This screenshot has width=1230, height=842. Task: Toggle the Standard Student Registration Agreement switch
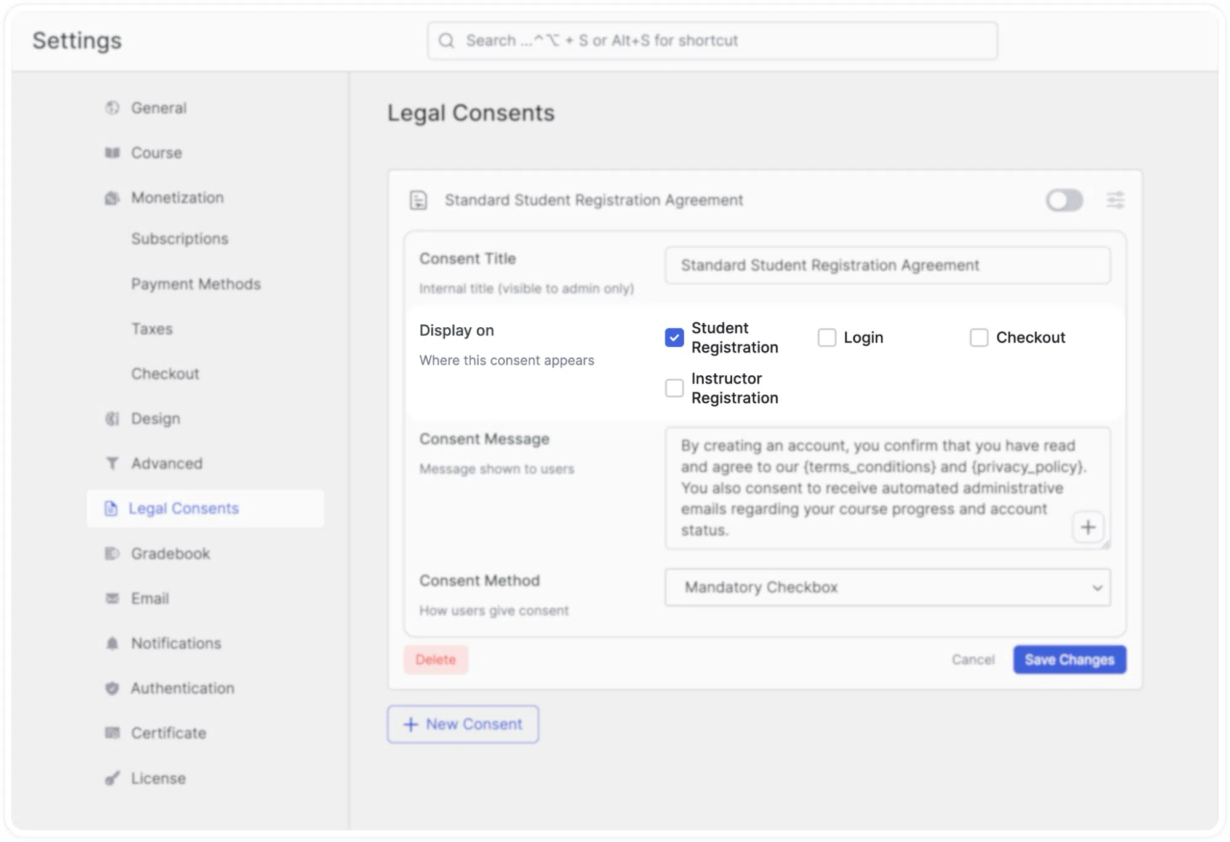1064,200
